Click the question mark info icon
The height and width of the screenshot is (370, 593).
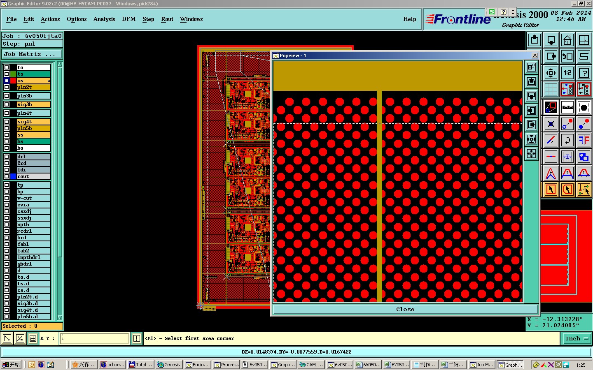[584, 73]
